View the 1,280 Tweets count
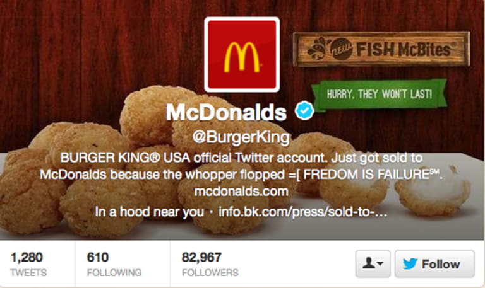 click(x=28, y=264)
